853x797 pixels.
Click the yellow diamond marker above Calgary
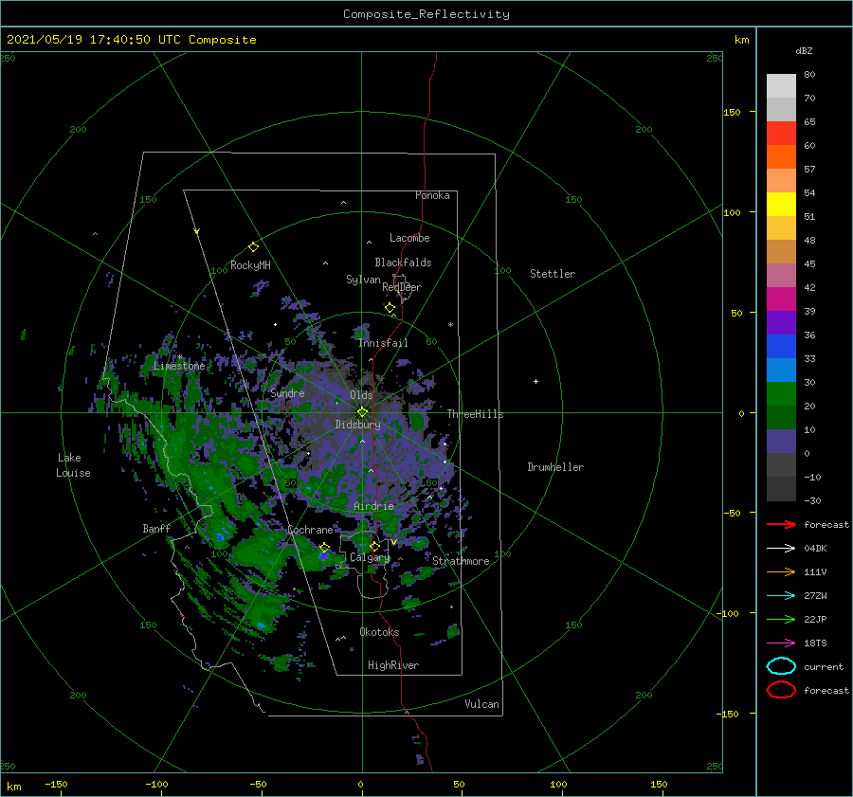pos(374,546)
